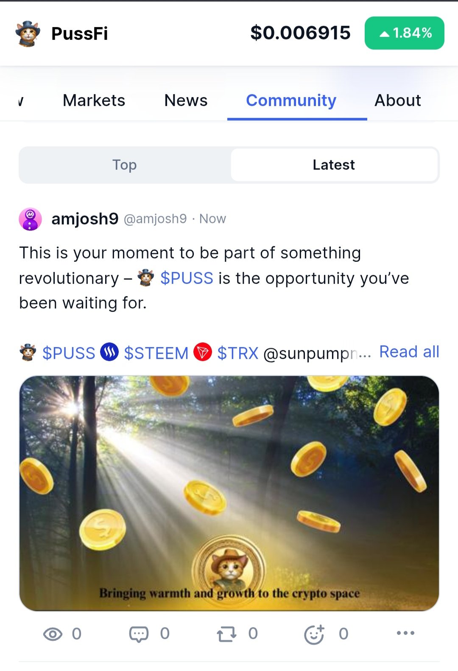Viewport: 458px width, 671px height.
Task: Tap the green 1.84% change badge
Action: point(404,33)
